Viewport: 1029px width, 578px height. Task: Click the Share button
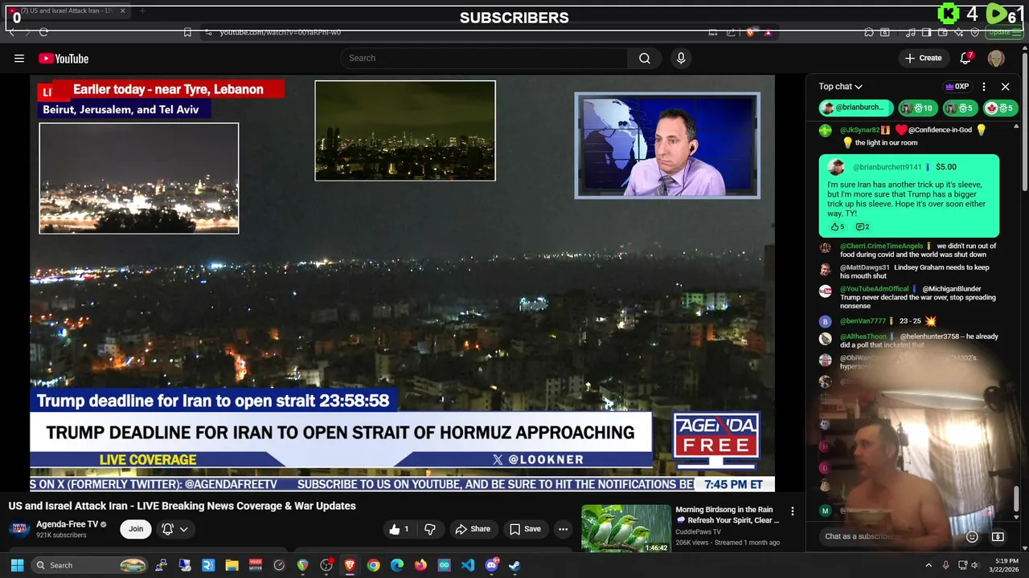pyautogui.click(x=473, y=529)
